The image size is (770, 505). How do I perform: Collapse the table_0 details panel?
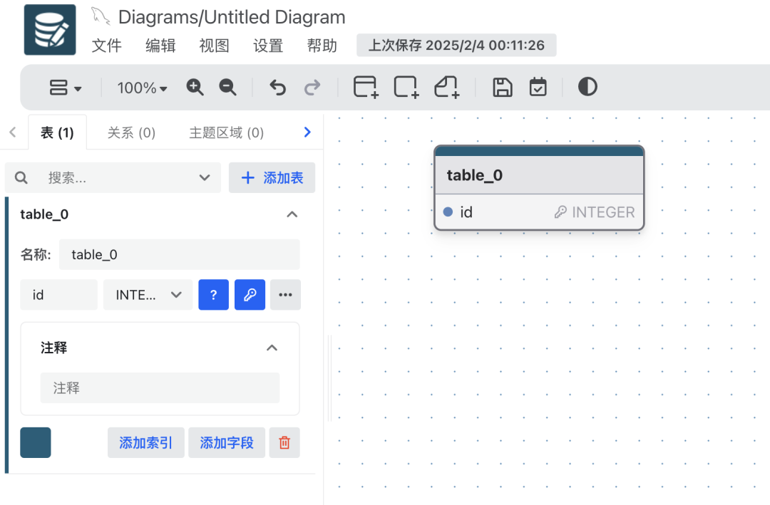292,214
